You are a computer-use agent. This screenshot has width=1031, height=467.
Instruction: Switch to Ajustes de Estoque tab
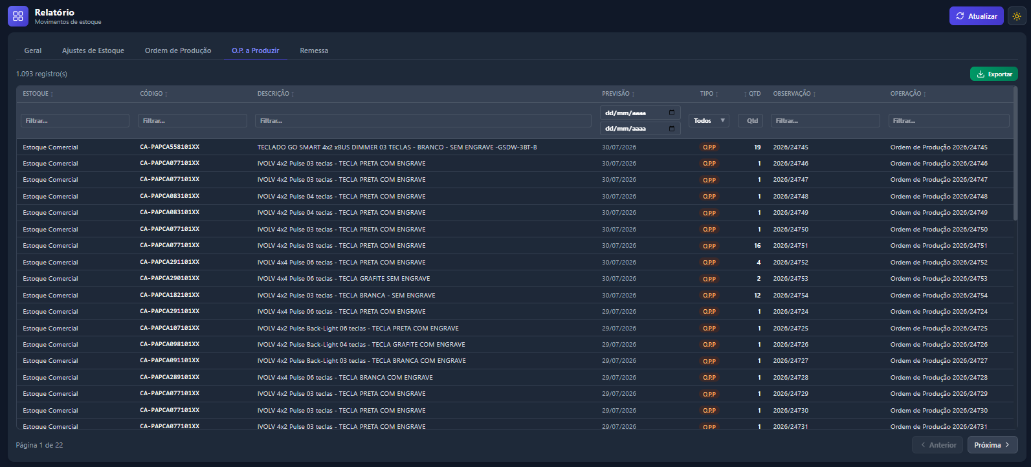(93, 50)
